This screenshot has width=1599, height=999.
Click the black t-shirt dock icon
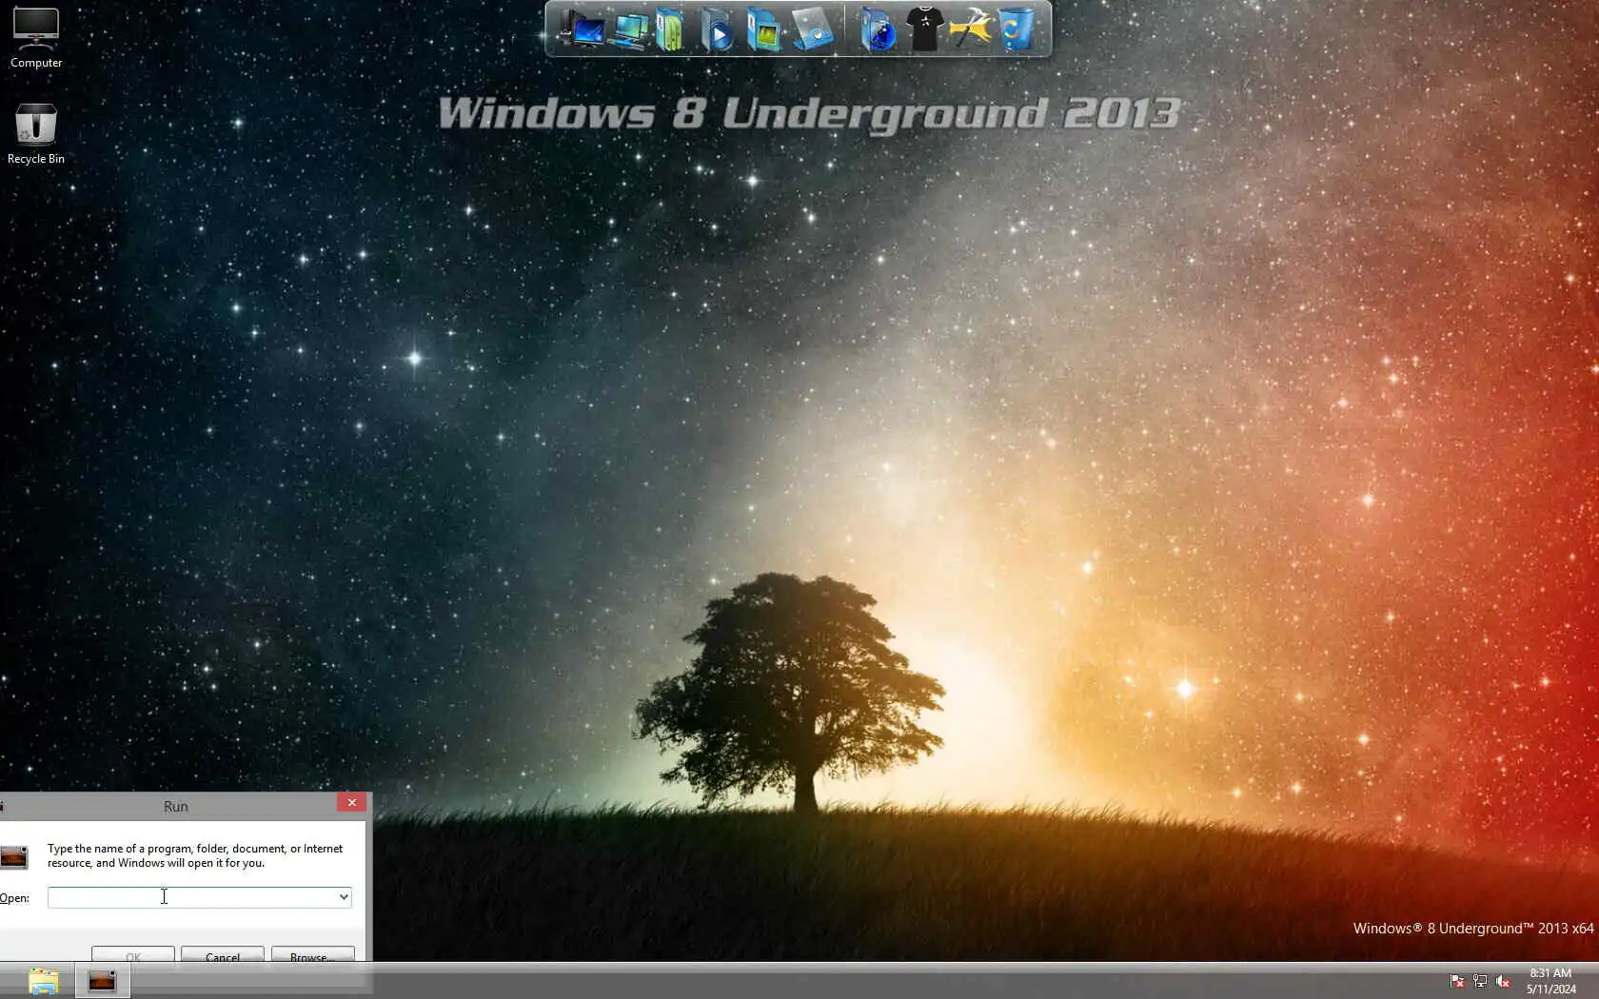pos(924,29)
